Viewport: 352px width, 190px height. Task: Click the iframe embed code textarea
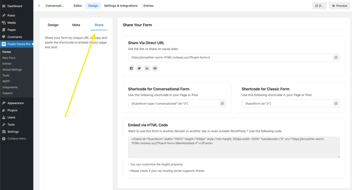[x=234, y=147]
